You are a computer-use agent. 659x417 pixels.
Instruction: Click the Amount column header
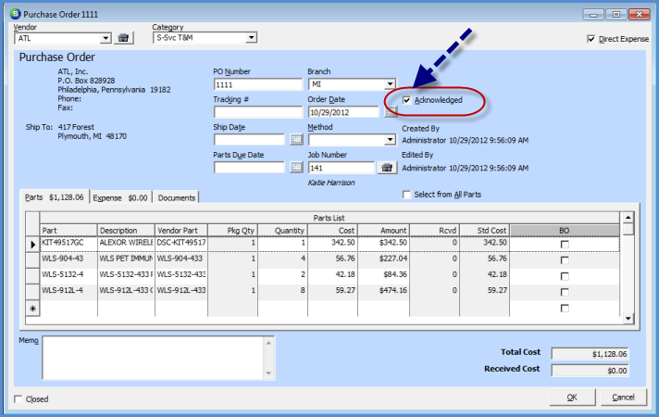(x=383, y=231)
